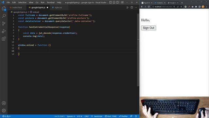
Task: Open the Selection menu
Action: [x=22, y=2]
